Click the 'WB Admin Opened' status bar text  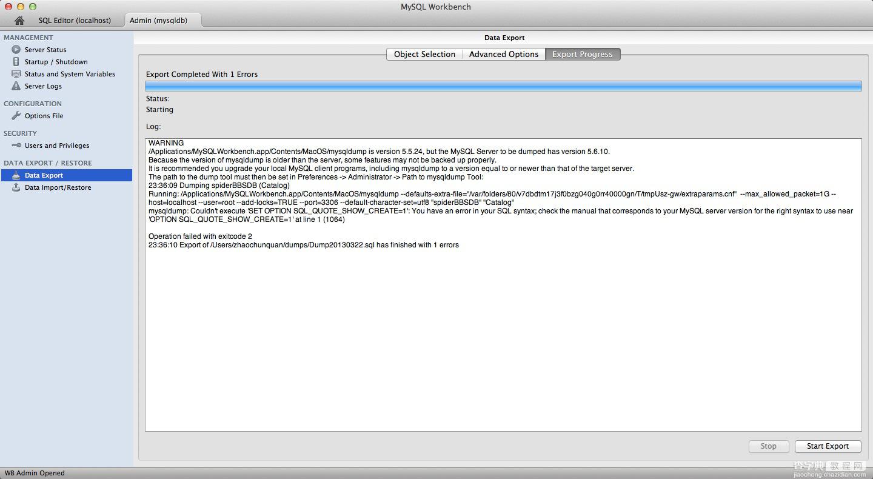pyautogui.click(x=35, y=473)
